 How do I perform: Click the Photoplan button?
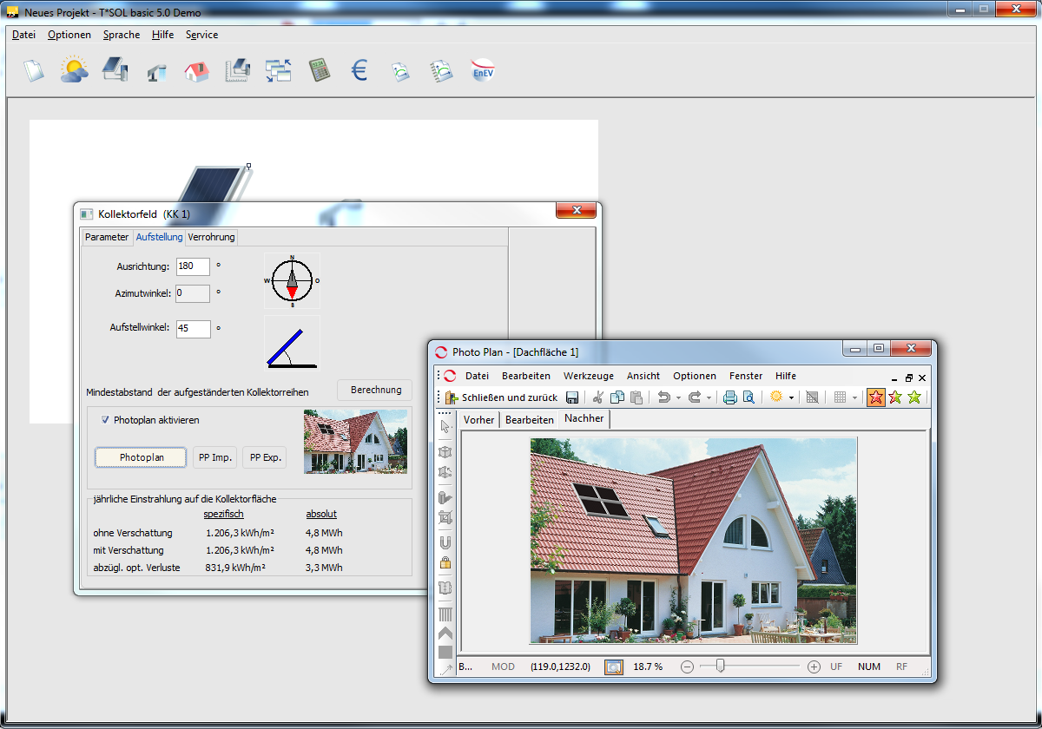(141, 457)
